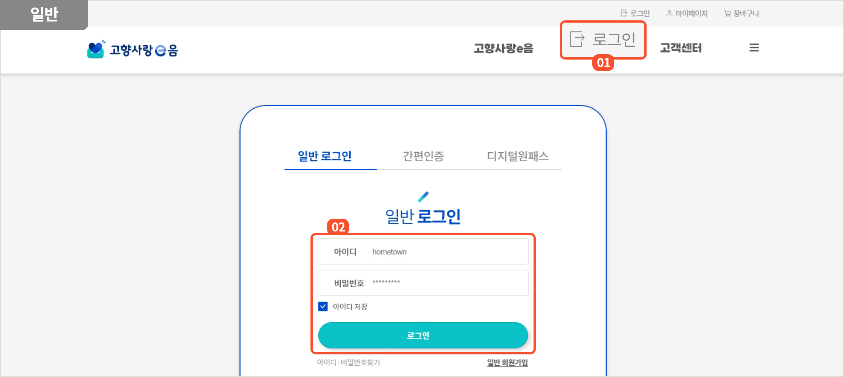
Task: Open 장바구니 via the cart icon
Action: pos(728,14)
